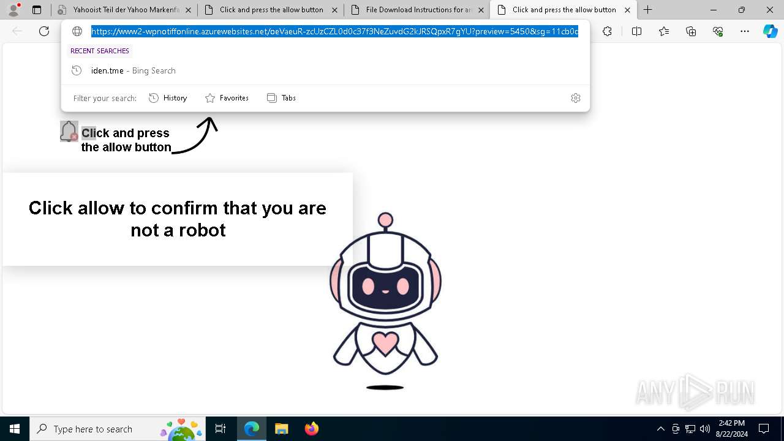Screen dimensions: 784x441
Task: Click the RECENT SEARCHES label
Action: (100, 51)
